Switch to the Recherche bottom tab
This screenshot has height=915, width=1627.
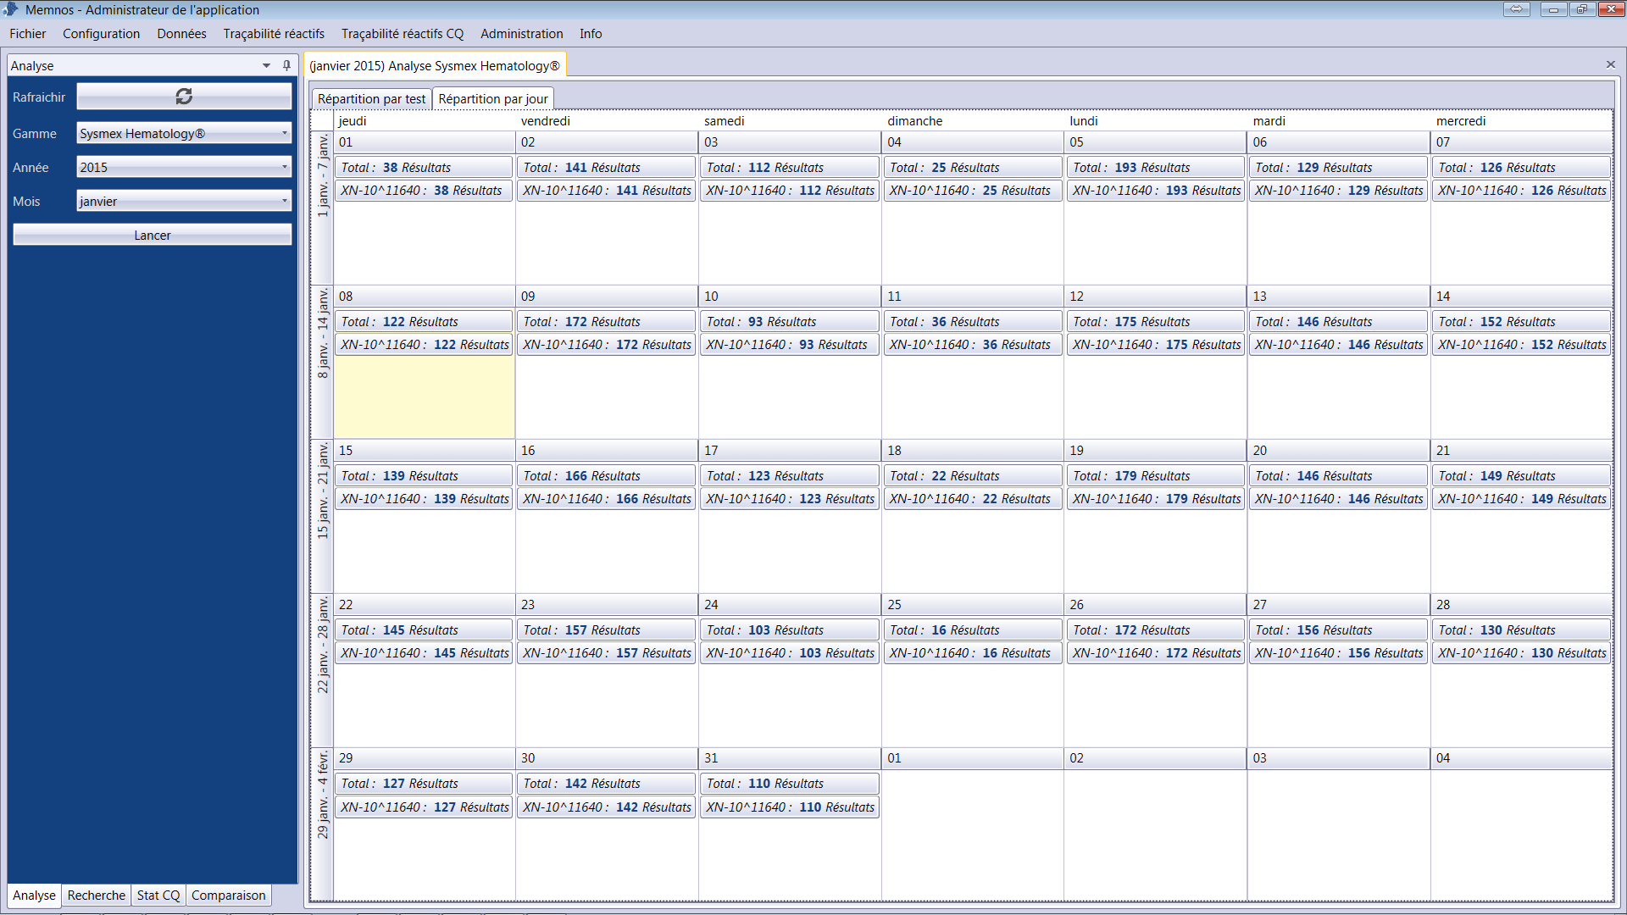pos(96,895)
